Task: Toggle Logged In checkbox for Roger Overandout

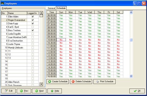Action: (x=33, y=20)
